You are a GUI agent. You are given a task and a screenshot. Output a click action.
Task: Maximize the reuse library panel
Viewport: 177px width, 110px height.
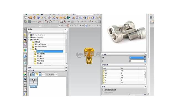pyautogui.click(x=66, y=29)
